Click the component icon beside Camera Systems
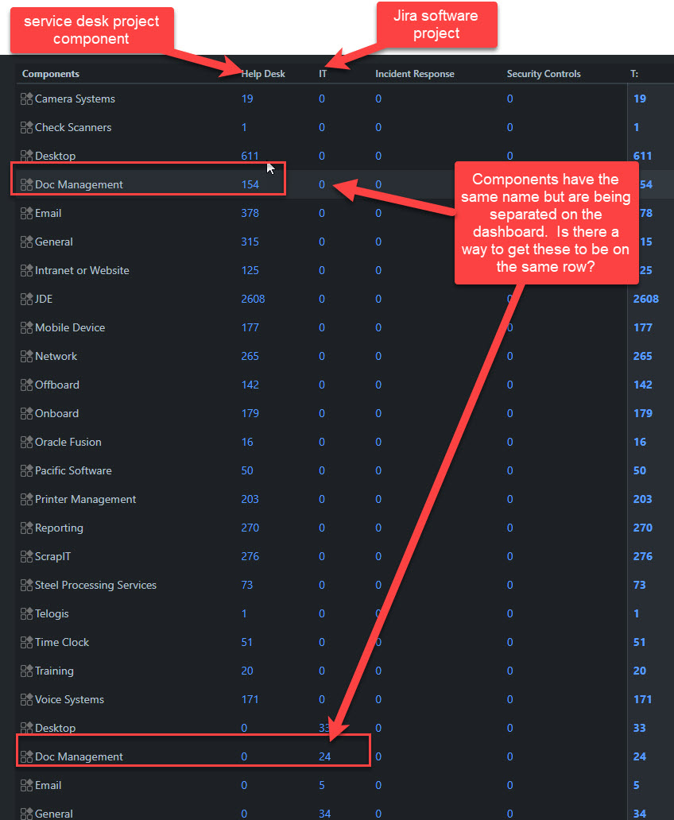674x820 pixels. point(27,99)
